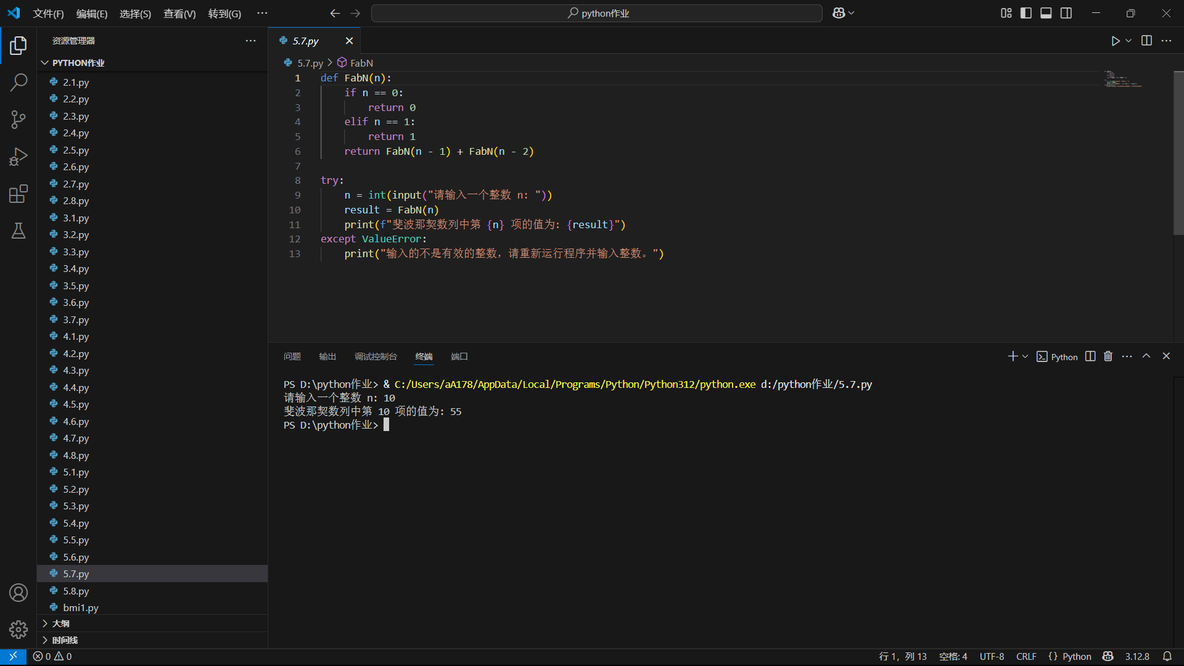
Task: Open the run button dropdown arrow
Action: pyautogui.click(x=1128, y=41)
